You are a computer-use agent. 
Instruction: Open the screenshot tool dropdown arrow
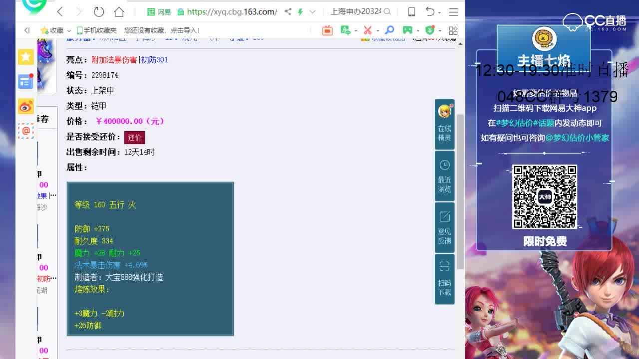378,31
